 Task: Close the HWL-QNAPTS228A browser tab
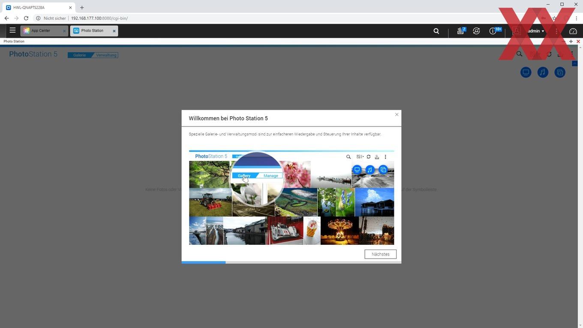(x=70, y=7)
